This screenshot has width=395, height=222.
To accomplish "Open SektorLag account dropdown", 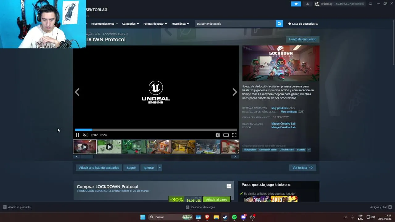I will click(x=339, y=4).
